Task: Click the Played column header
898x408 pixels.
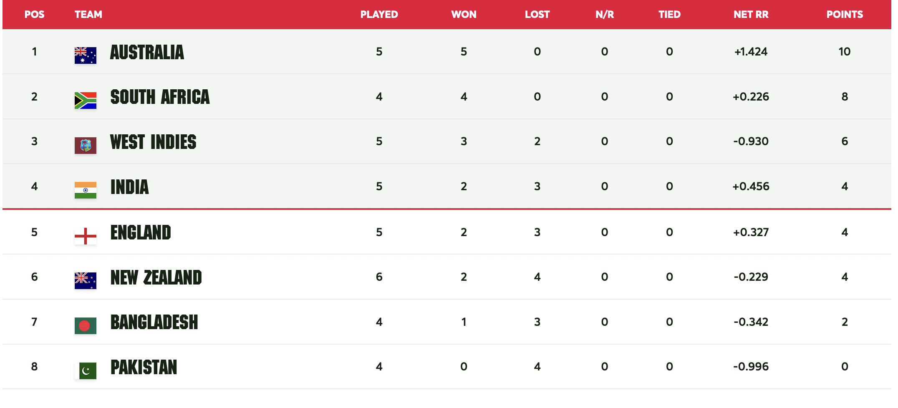Action: [379, 15]
